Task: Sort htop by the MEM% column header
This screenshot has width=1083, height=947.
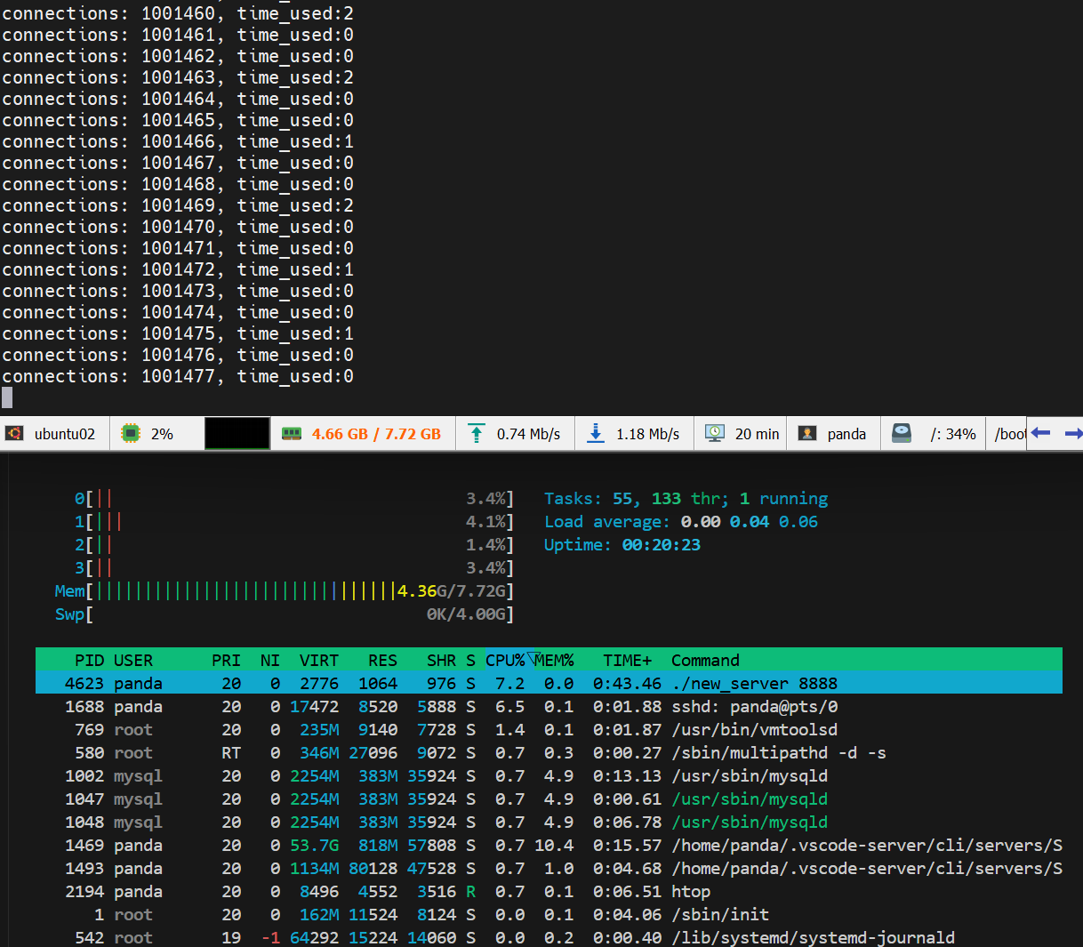Action: tap(556, 660)
